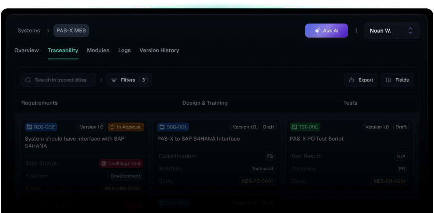
Task: Click the hash icon on the DSG-001 badge
Action: (x=162, y=127)
